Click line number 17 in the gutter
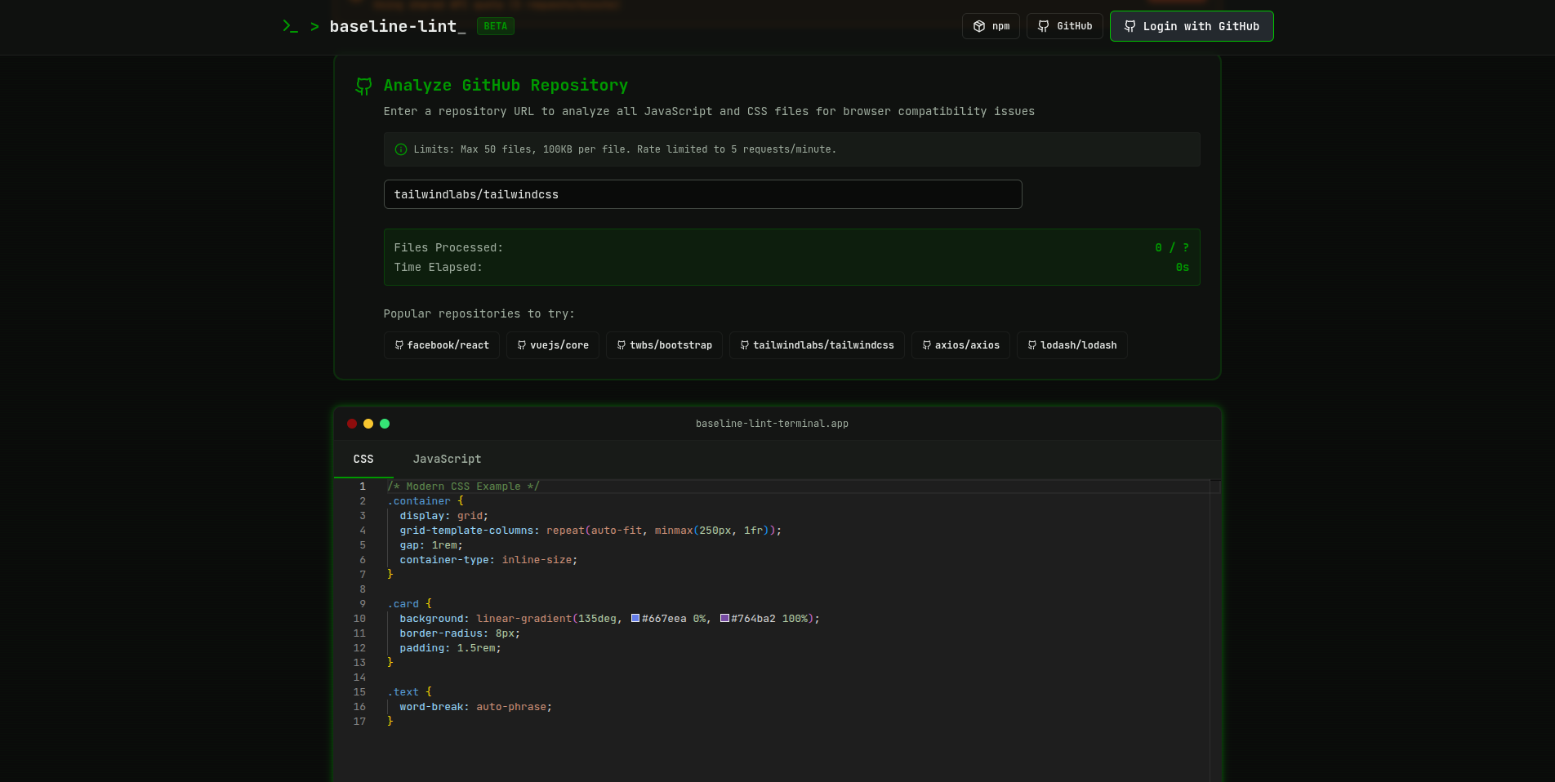 click(359, 722)
